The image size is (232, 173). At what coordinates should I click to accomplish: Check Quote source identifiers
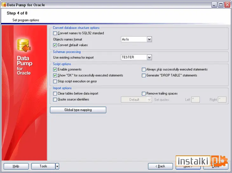[x=55, y=99]
